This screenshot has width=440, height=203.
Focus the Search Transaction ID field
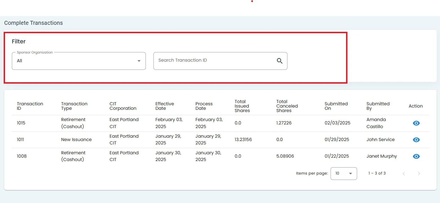pyautogui.click(x=214, y=61)
